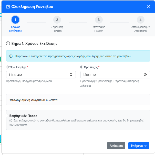The image size is (155, 155).
Task: Open time picker for end time field
Action: pos(145,75)
